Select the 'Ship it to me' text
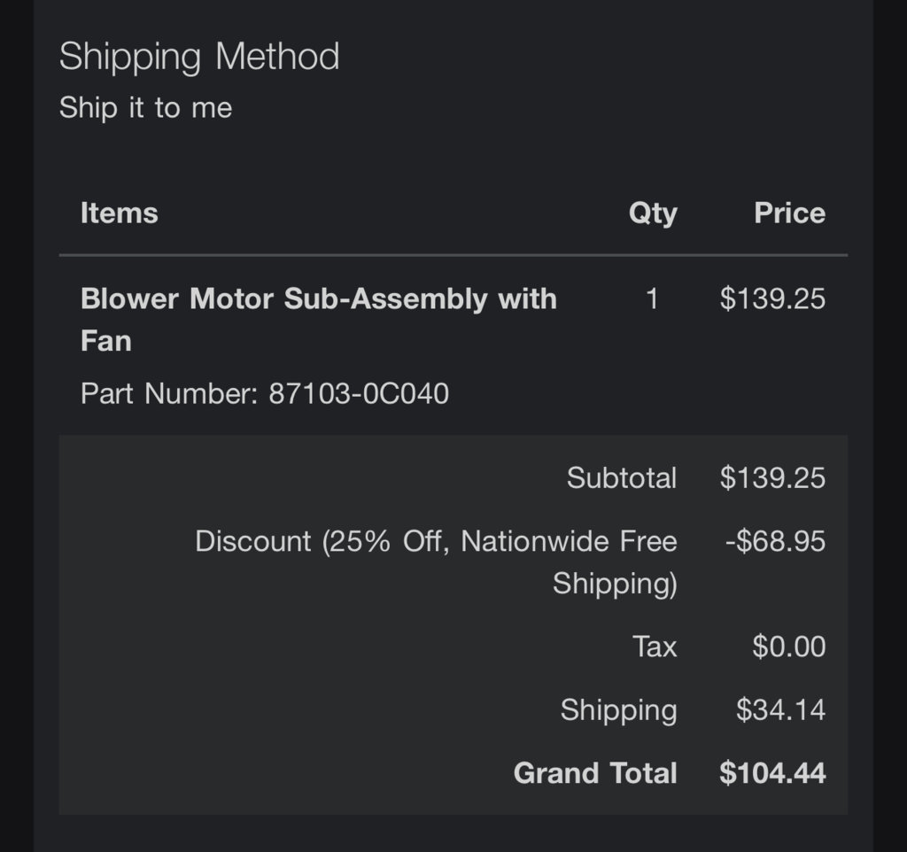This screenshot has height=852, width=907. tap(146, 107)
